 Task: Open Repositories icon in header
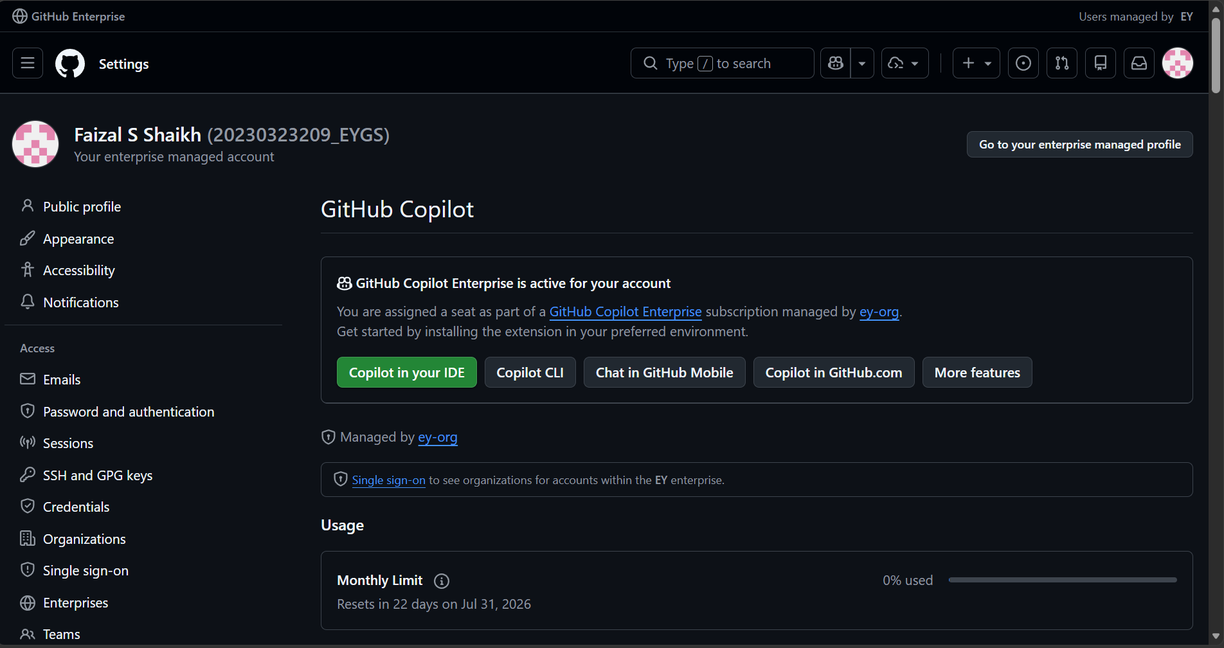[x=1101, y=63]
